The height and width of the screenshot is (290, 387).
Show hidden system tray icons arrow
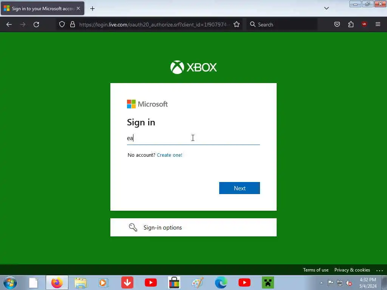point(321,283)
